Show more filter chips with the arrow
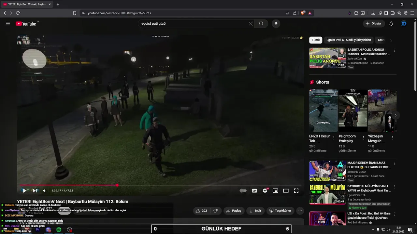417x234 pixels. [391, 40]
